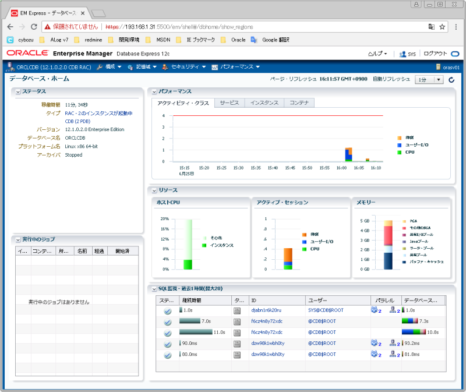Bookmark the page with the star icon
The width and height of the screenshot is (466, 392).
[x=442, y=27]
